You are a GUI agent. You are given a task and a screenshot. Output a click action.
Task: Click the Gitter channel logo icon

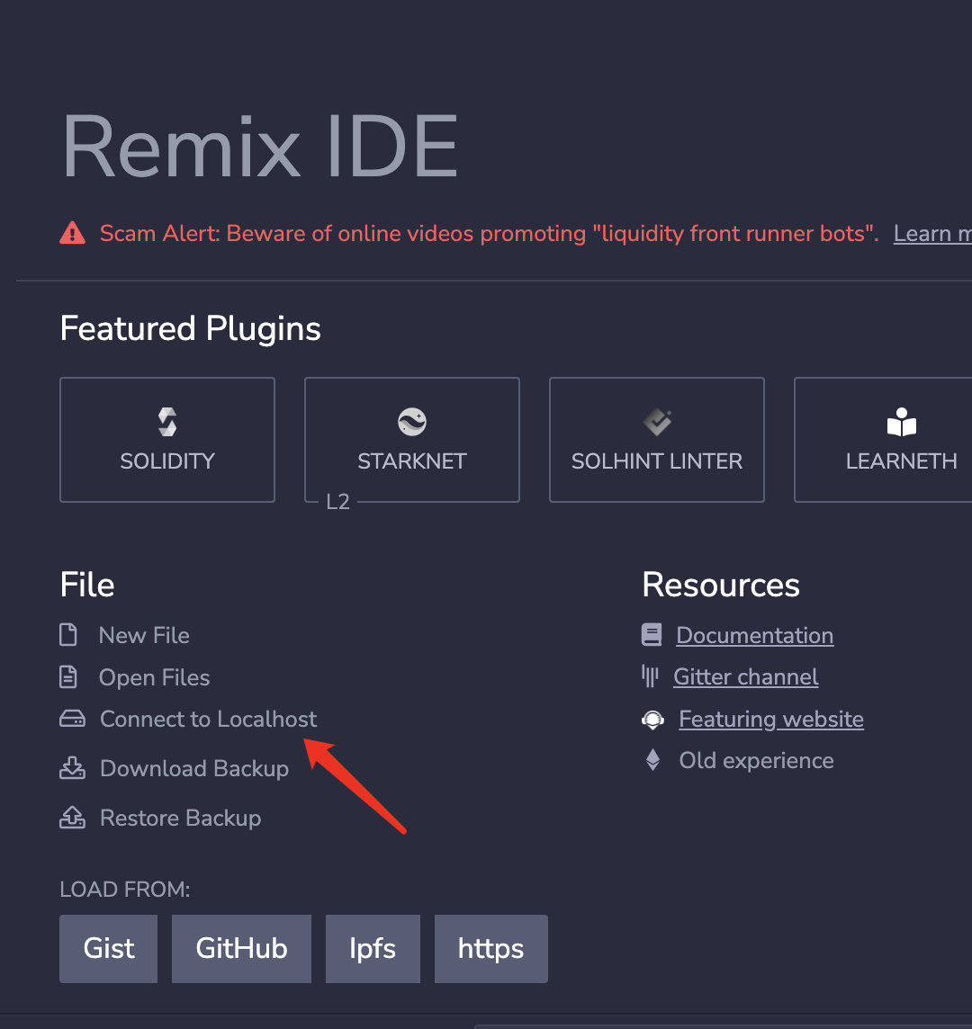pyautogui.click(x=650, y=676)
